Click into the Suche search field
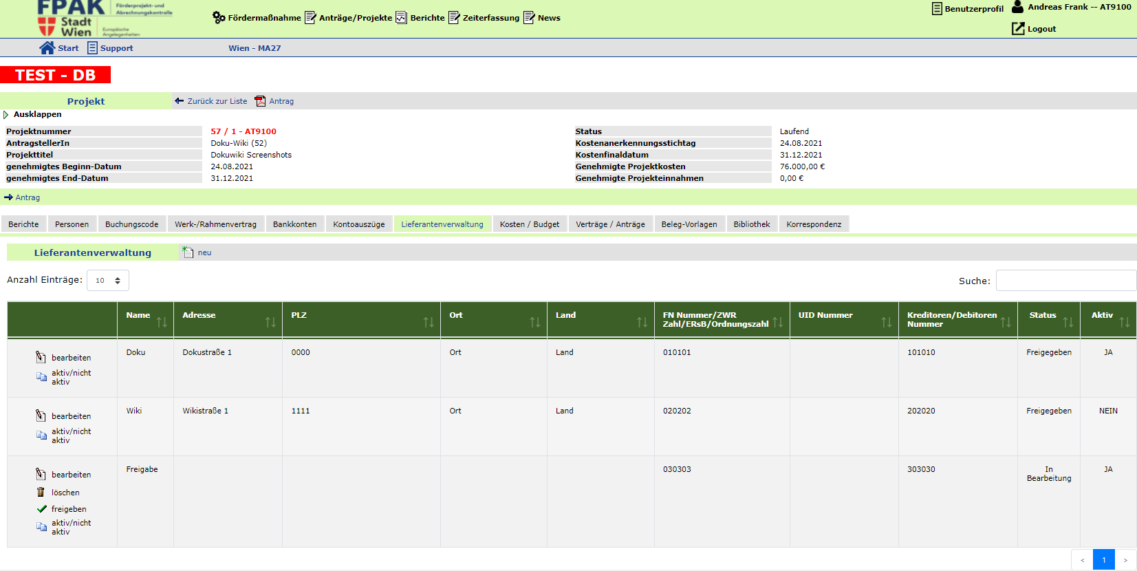Image resolution: width=1137 pixels, height=571 pixels. [x=1065, y=281]
